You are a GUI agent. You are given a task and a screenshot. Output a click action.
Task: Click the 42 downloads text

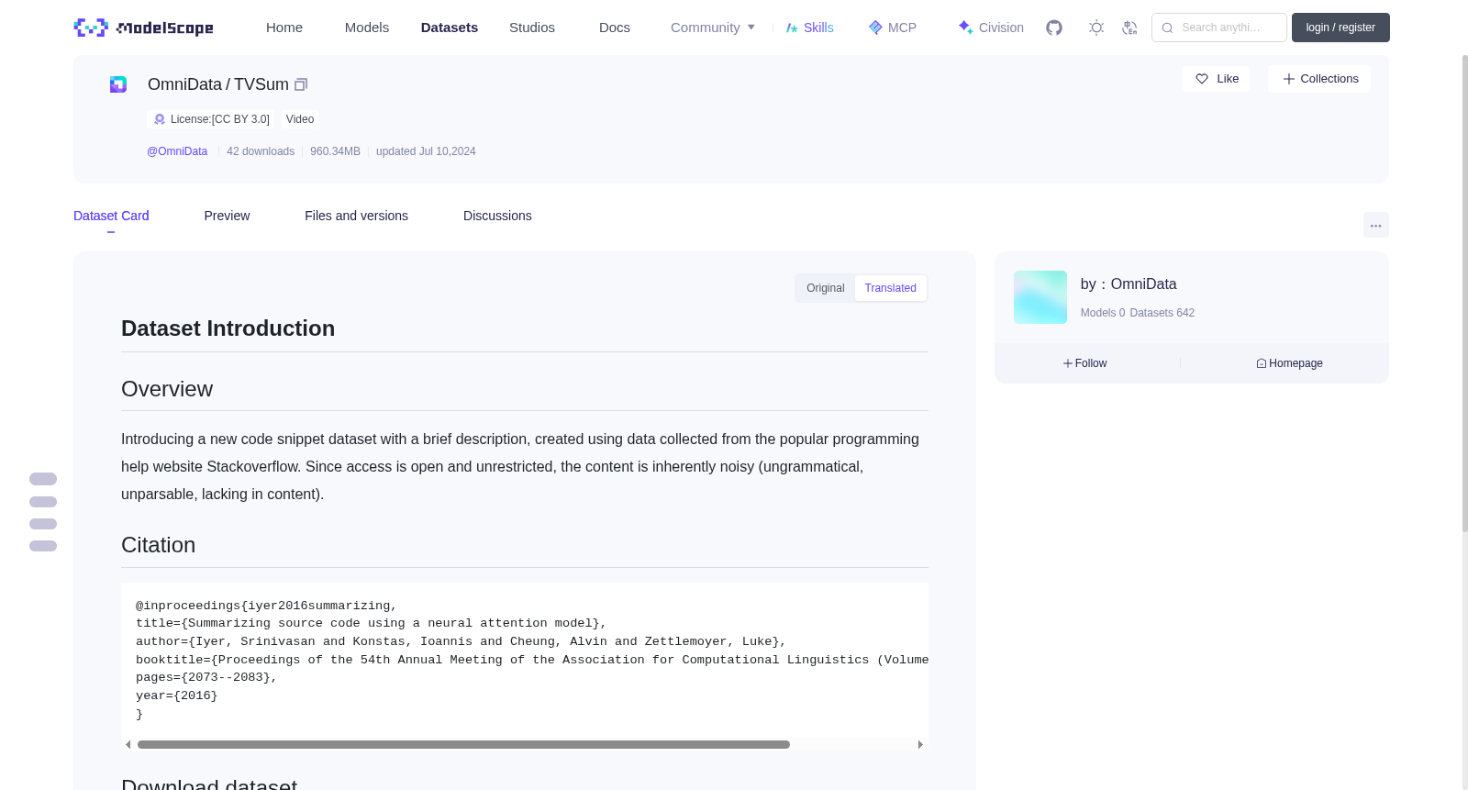tap(261, 151)
